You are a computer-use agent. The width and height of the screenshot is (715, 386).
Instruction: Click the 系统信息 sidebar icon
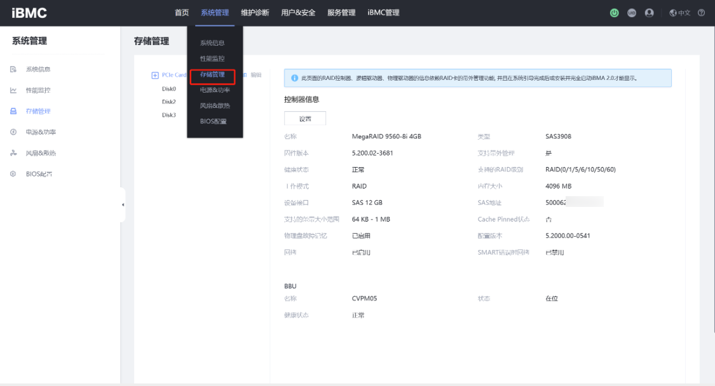click(x=13, y=69)
